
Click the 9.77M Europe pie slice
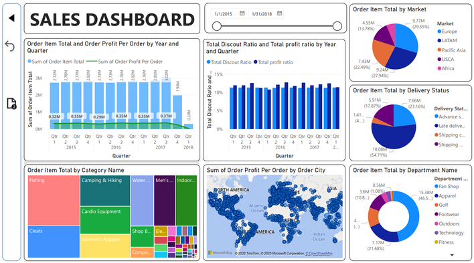coord(406,37)
